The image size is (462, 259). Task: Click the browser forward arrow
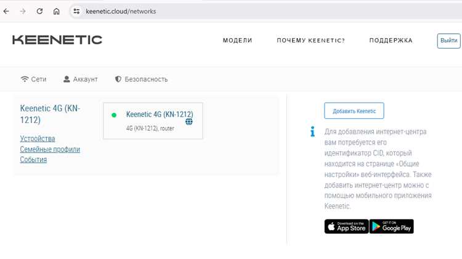[23, 12]
